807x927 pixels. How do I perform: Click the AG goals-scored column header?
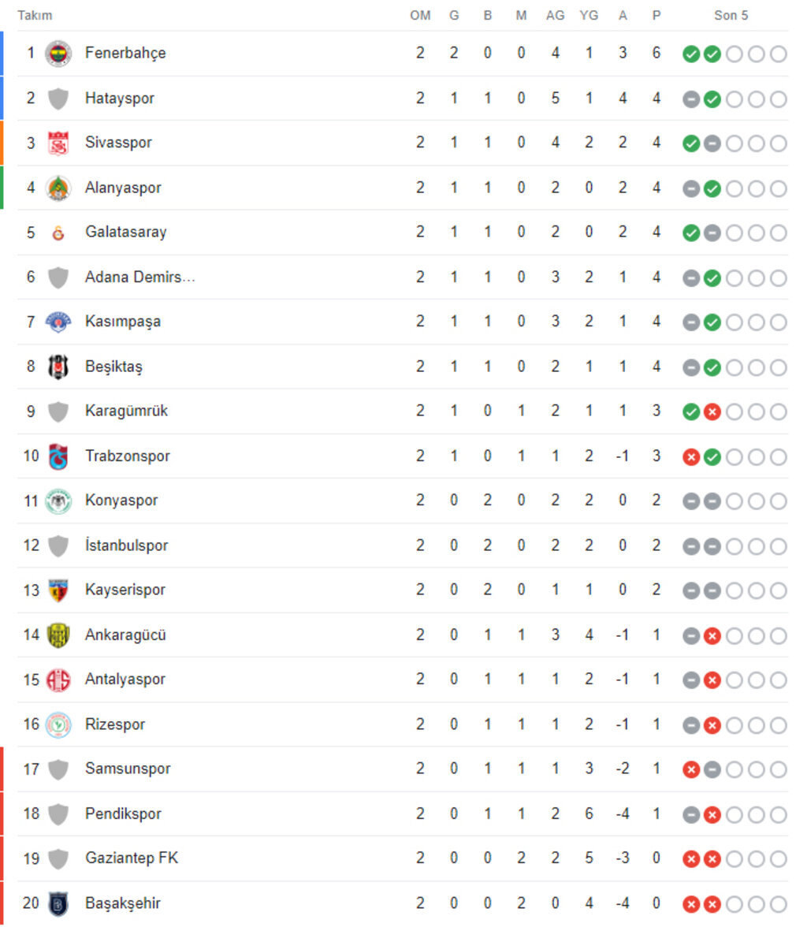[556, 16]
